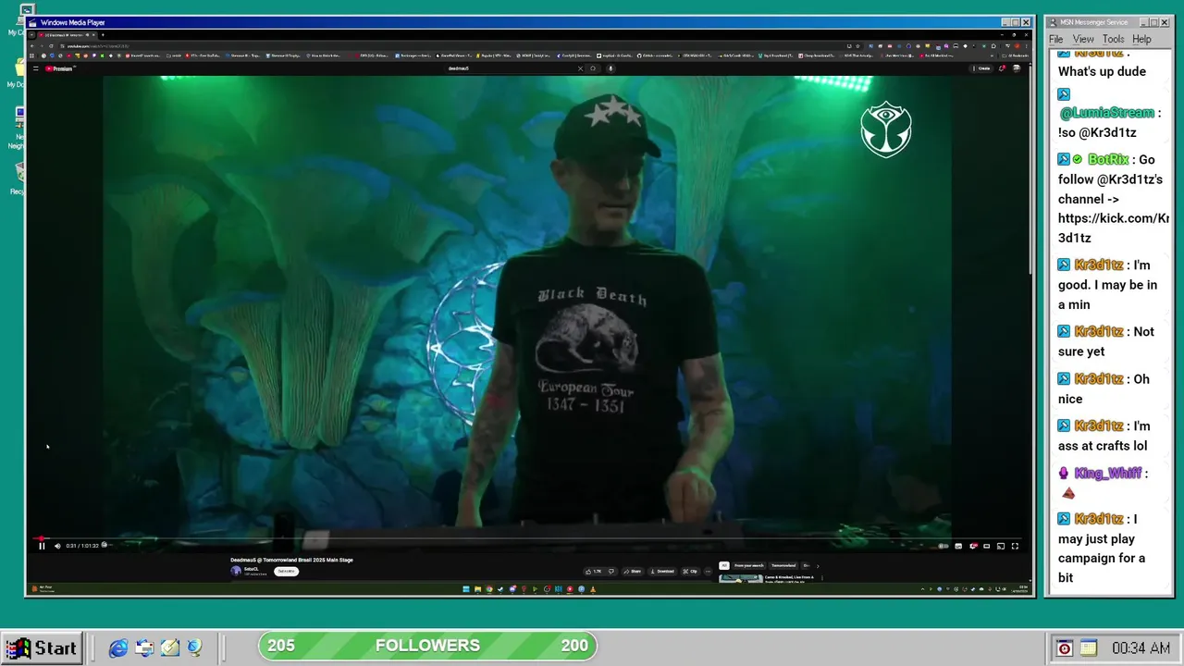This screenshot has width=1184, height=666.
Task: Like the Deadmau5 Tomorrowland video
Action: point(593,571)
